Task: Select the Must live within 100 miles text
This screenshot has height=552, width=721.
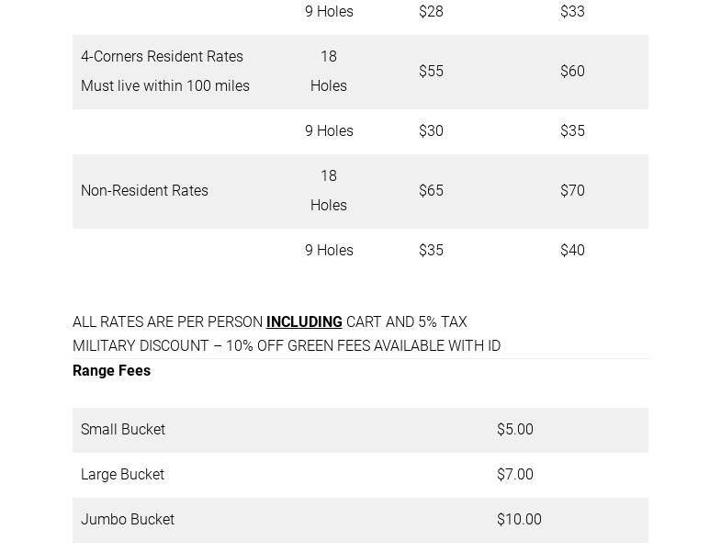Action: 165,86
